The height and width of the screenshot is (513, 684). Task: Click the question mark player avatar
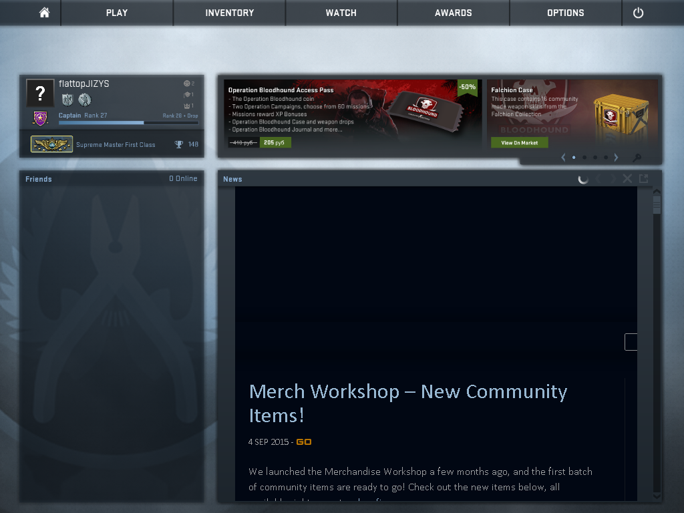40,92
